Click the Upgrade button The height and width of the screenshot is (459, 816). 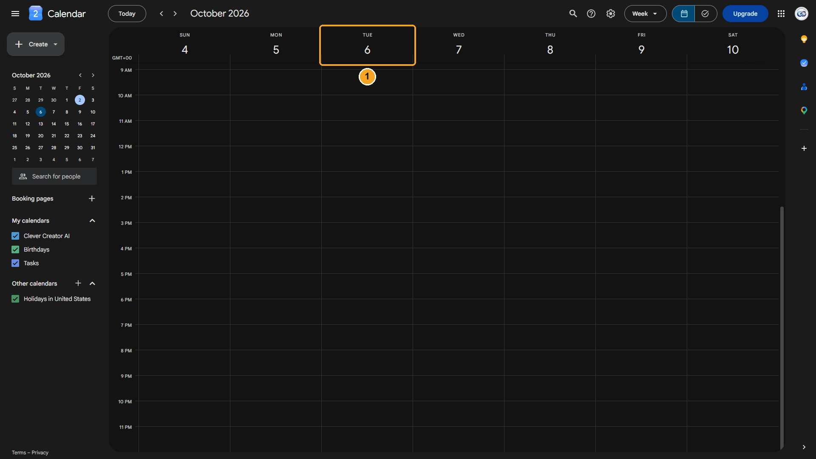(745, 14)
